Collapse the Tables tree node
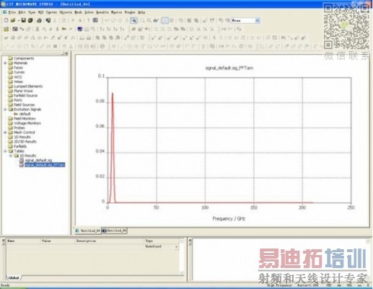The width and height of the screenshot is (373, 289). 5,151
